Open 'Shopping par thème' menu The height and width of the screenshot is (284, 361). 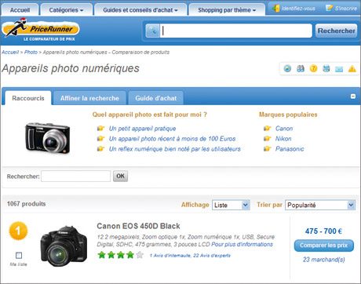coord(227,10)
